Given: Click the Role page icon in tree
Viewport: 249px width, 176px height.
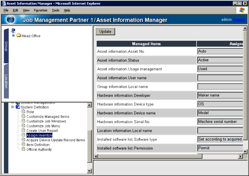Looking at the screenshot, I should [23, 112].
